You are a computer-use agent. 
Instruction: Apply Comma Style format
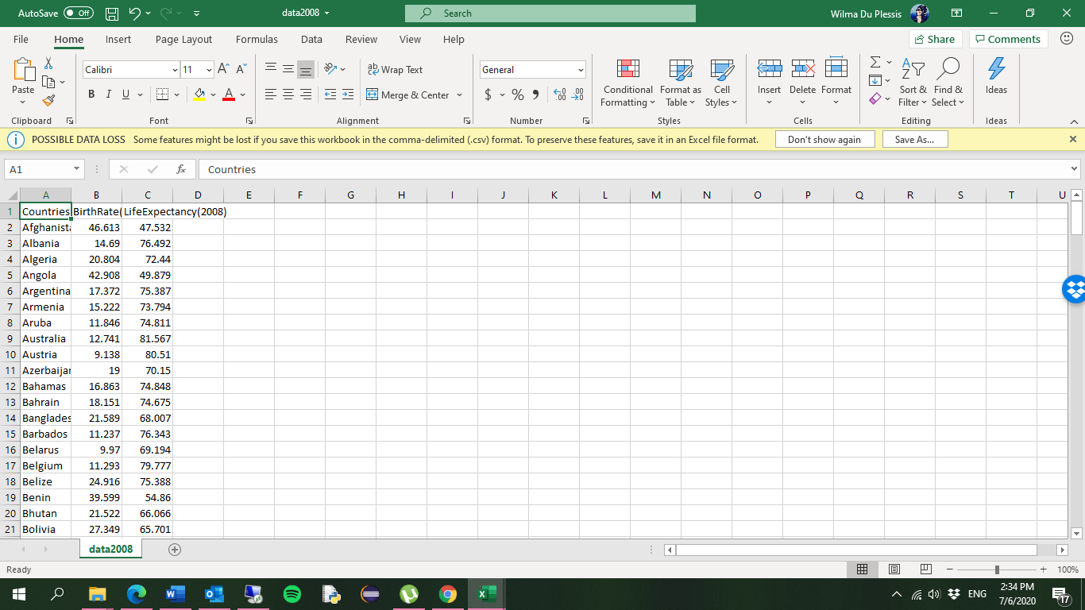pyautogui.click(x=535, y=95)
